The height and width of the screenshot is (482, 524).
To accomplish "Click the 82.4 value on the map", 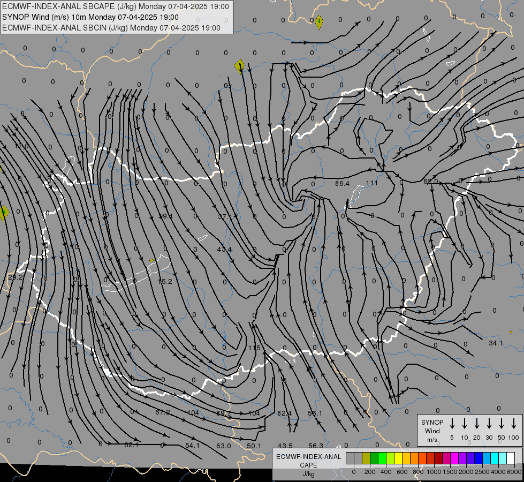I will (284, 413).
